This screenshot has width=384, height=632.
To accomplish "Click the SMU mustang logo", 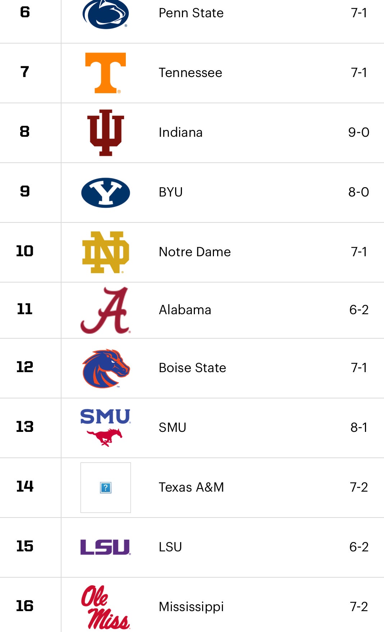I will pos(105,427).
